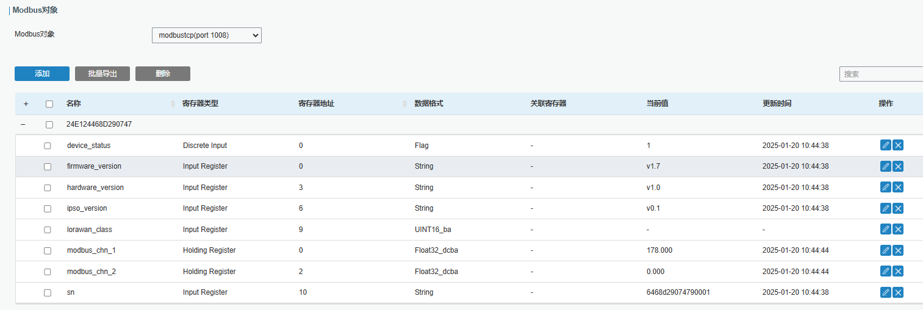Image resolution: width=923 pixels, height=310 pixels.
Task: Expand all groups with header plus icon
Action: (x=26, y=104)
